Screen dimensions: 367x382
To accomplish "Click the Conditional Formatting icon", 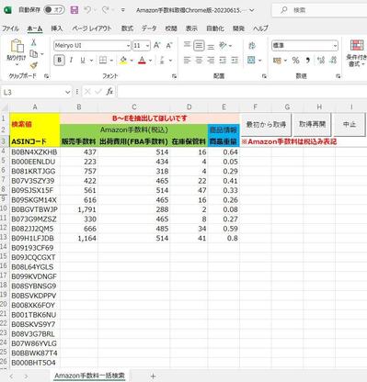I will (357, 53).
